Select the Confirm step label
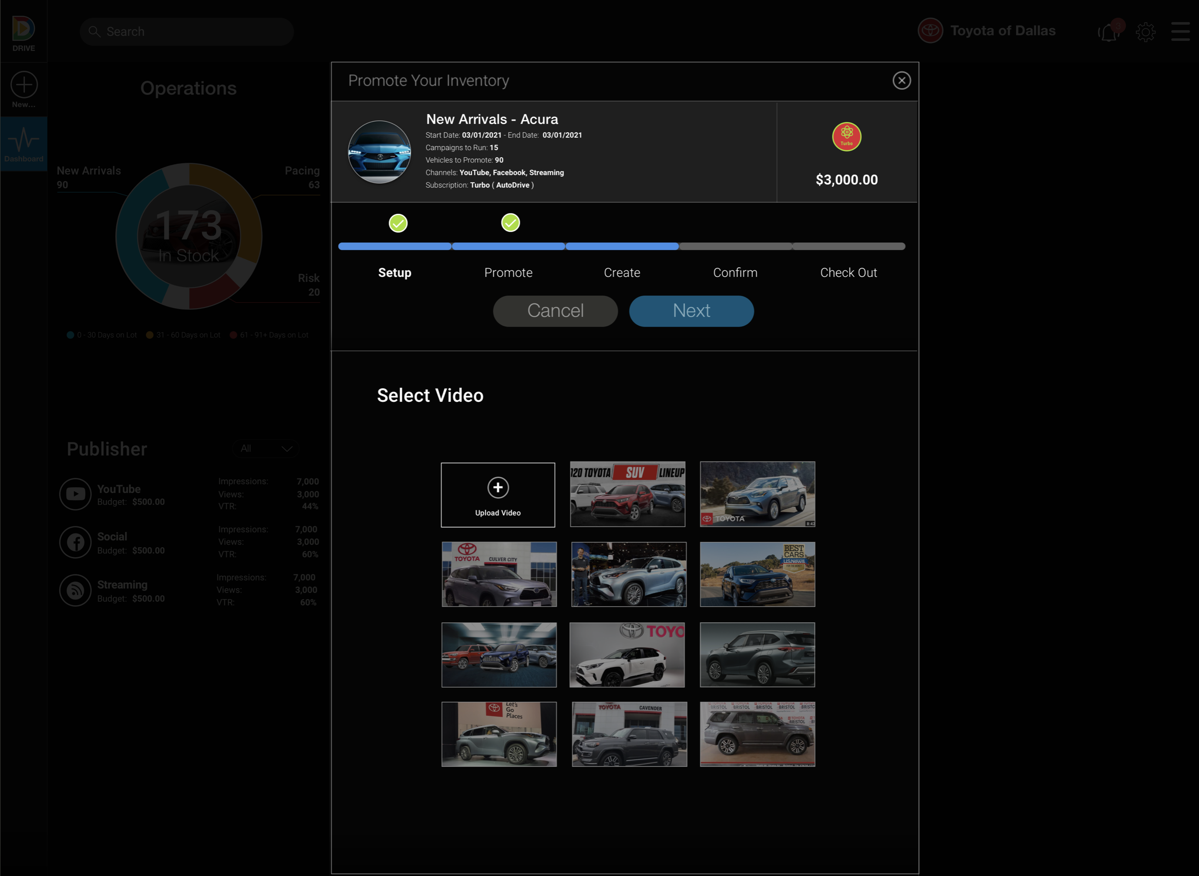 (x=735, y=273)
